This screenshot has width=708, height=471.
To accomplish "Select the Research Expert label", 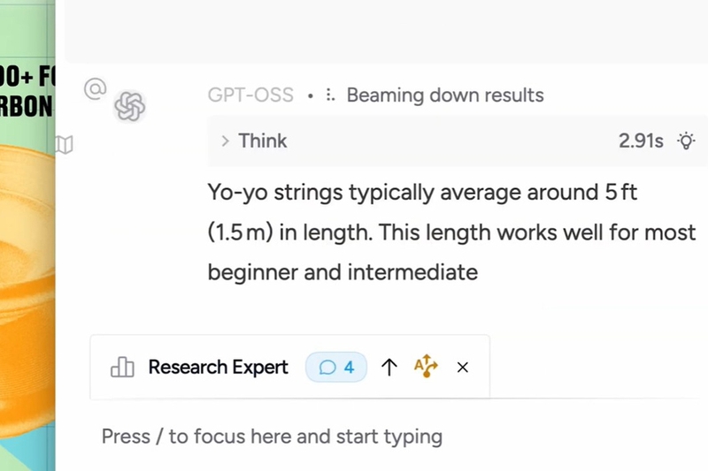I will 218,367.
